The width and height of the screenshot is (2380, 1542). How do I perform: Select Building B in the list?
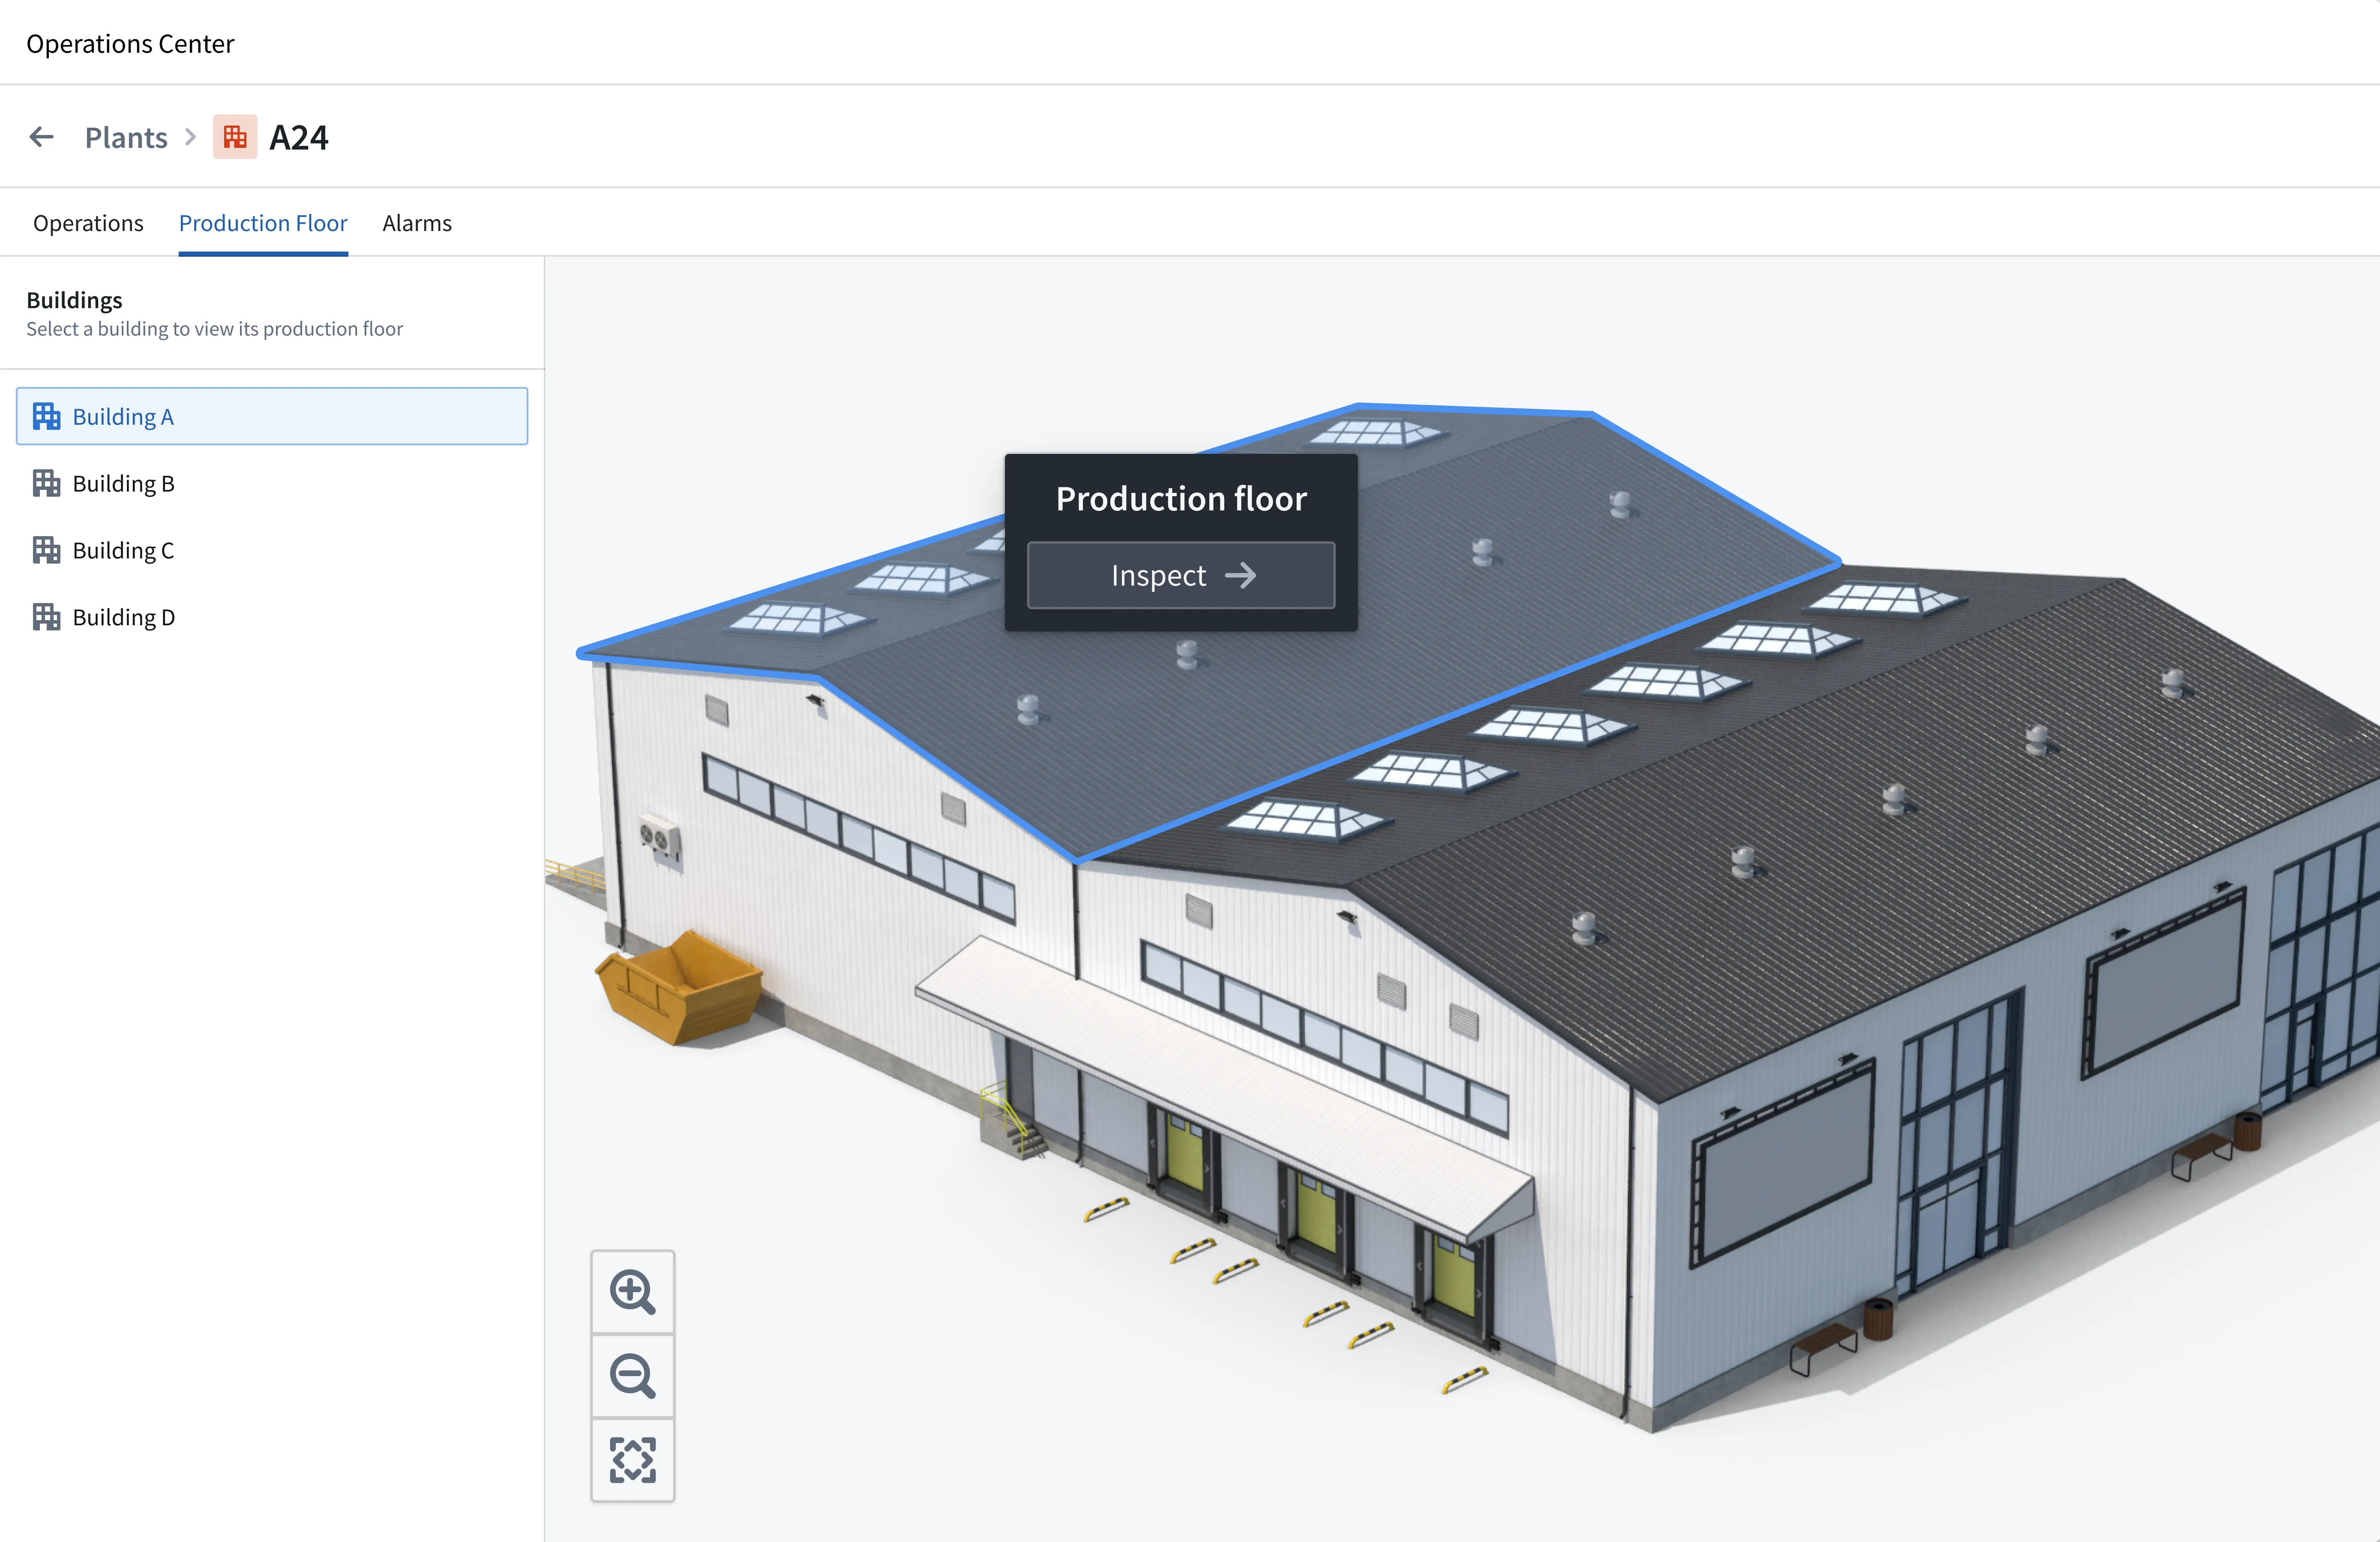click(x=123, y=483)
